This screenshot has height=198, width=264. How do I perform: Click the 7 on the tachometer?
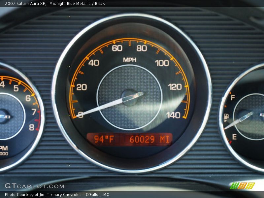pos(34,112)
